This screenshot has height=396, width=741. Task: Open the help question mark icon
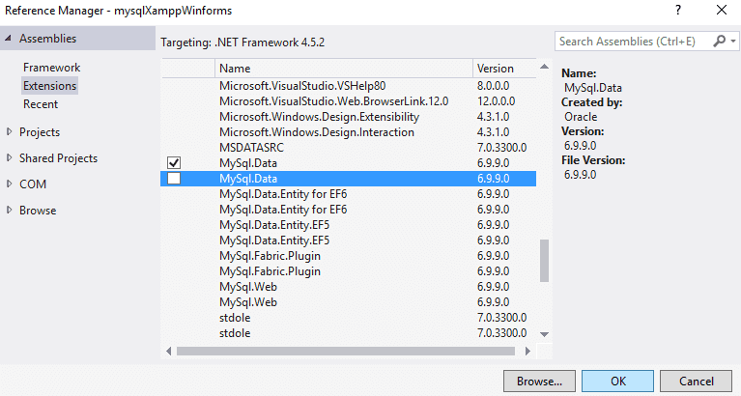pos(678,10)
